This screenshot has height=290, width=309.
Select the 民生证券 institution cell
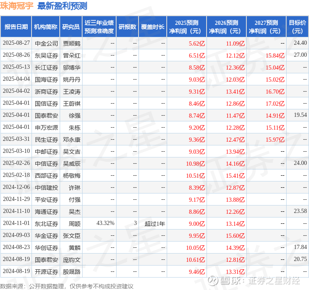(46, 140)
